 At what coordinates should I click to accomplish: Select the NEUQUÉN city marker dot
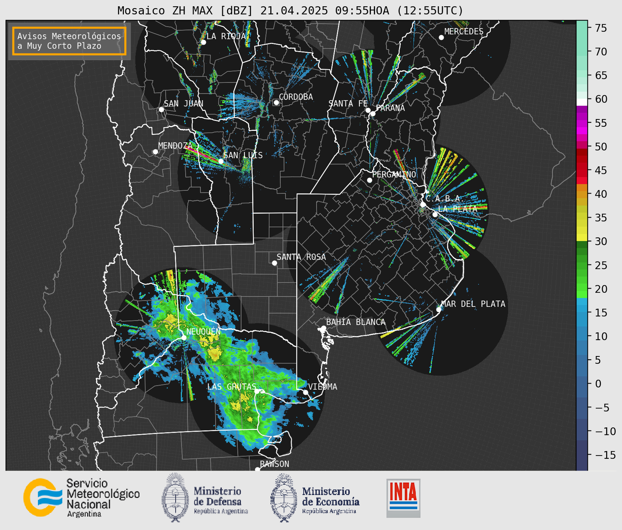click(x=184, y=337)
